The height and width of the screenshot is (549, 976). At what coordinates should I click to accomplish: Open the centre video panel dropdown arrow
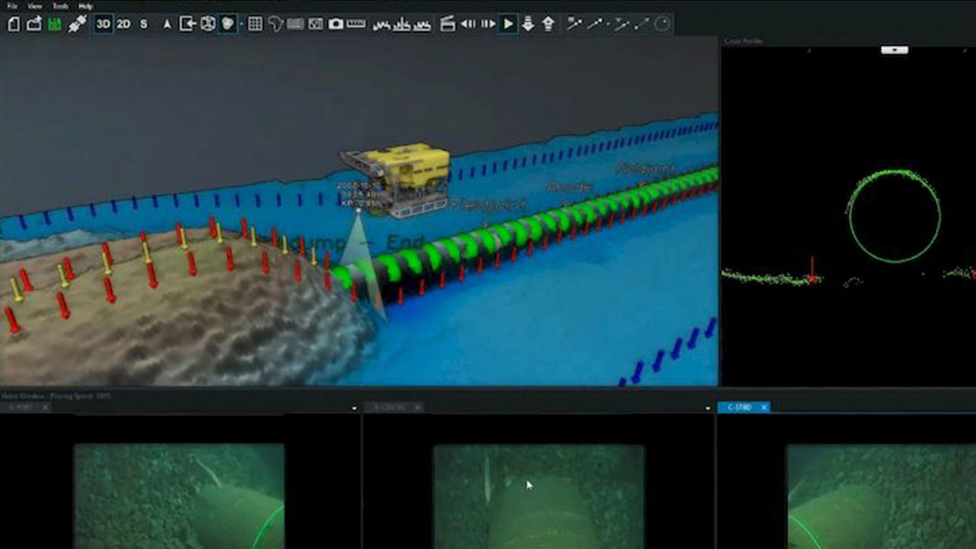(708, 408)
